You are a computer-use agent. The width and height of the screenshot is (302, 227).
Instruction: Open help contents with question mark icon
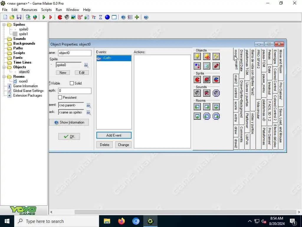146,17
